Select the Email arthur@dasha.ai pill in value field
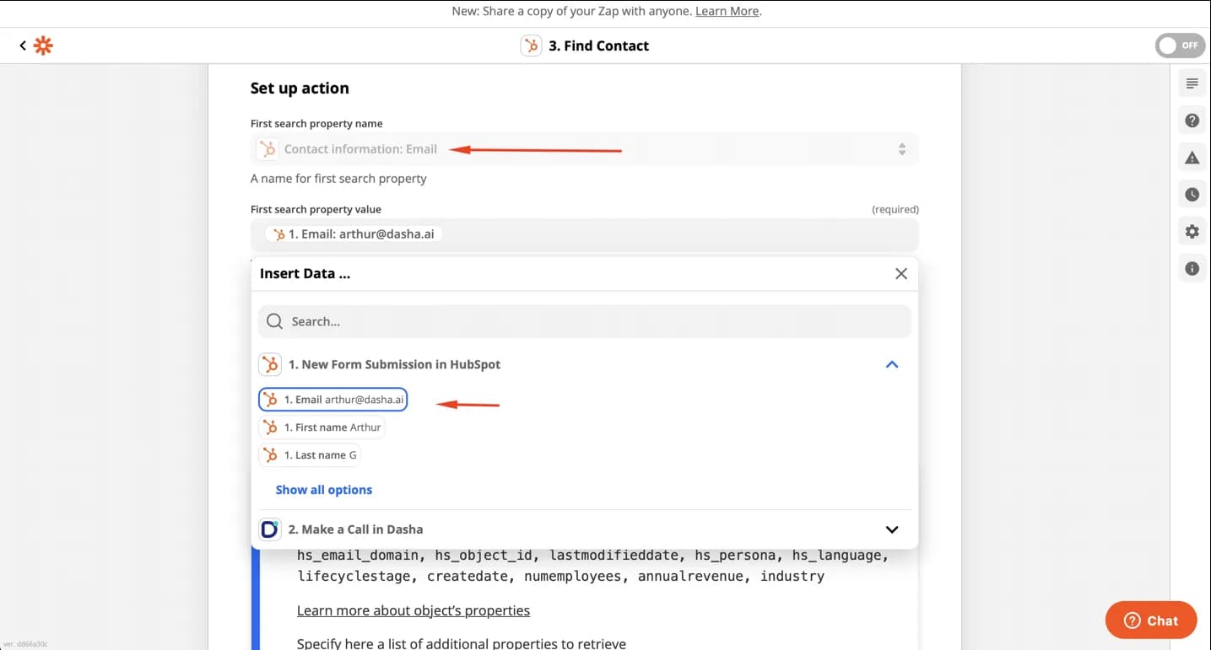 353,234
